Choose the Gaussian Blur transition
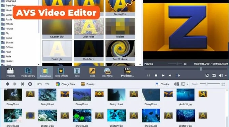This screenshot has width=229, height=127. click(57, 28)
